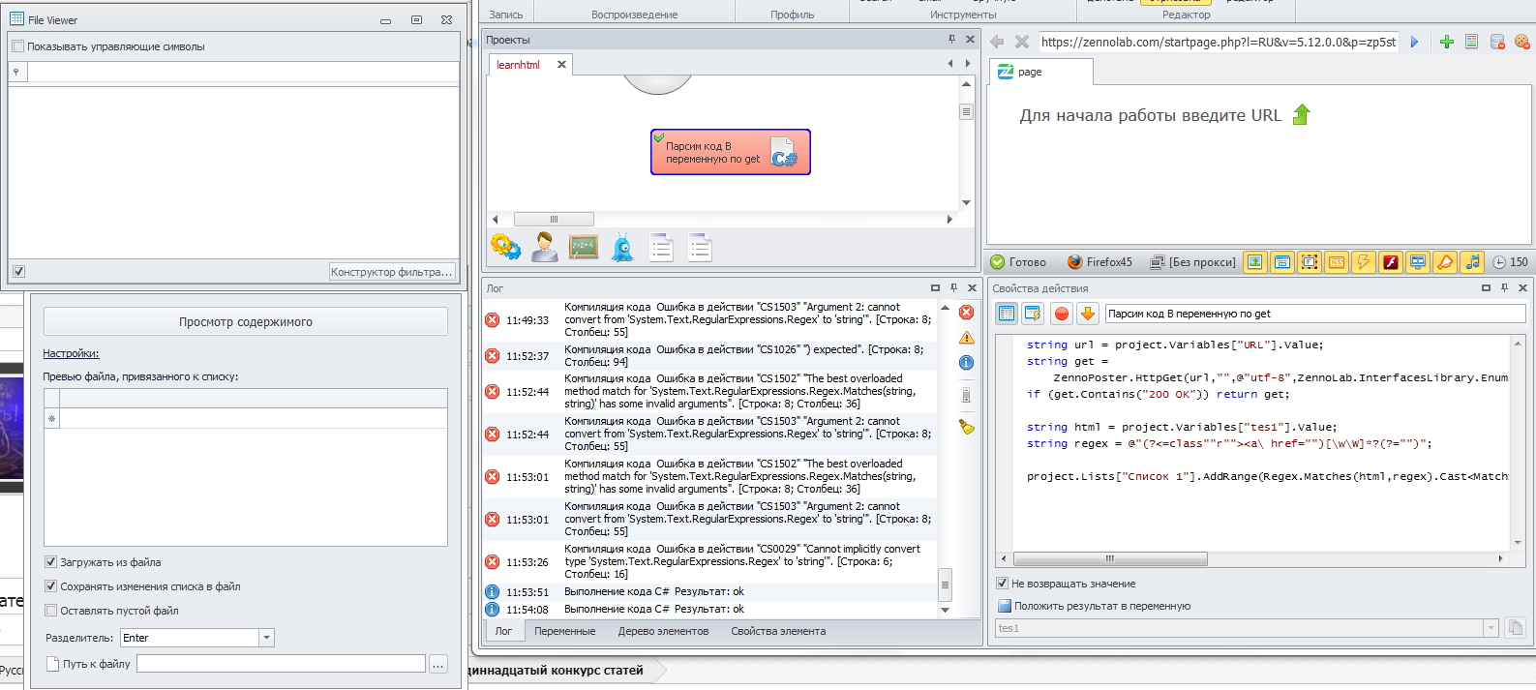Expand the tes1 variable dropdown

pos(1491,628)
